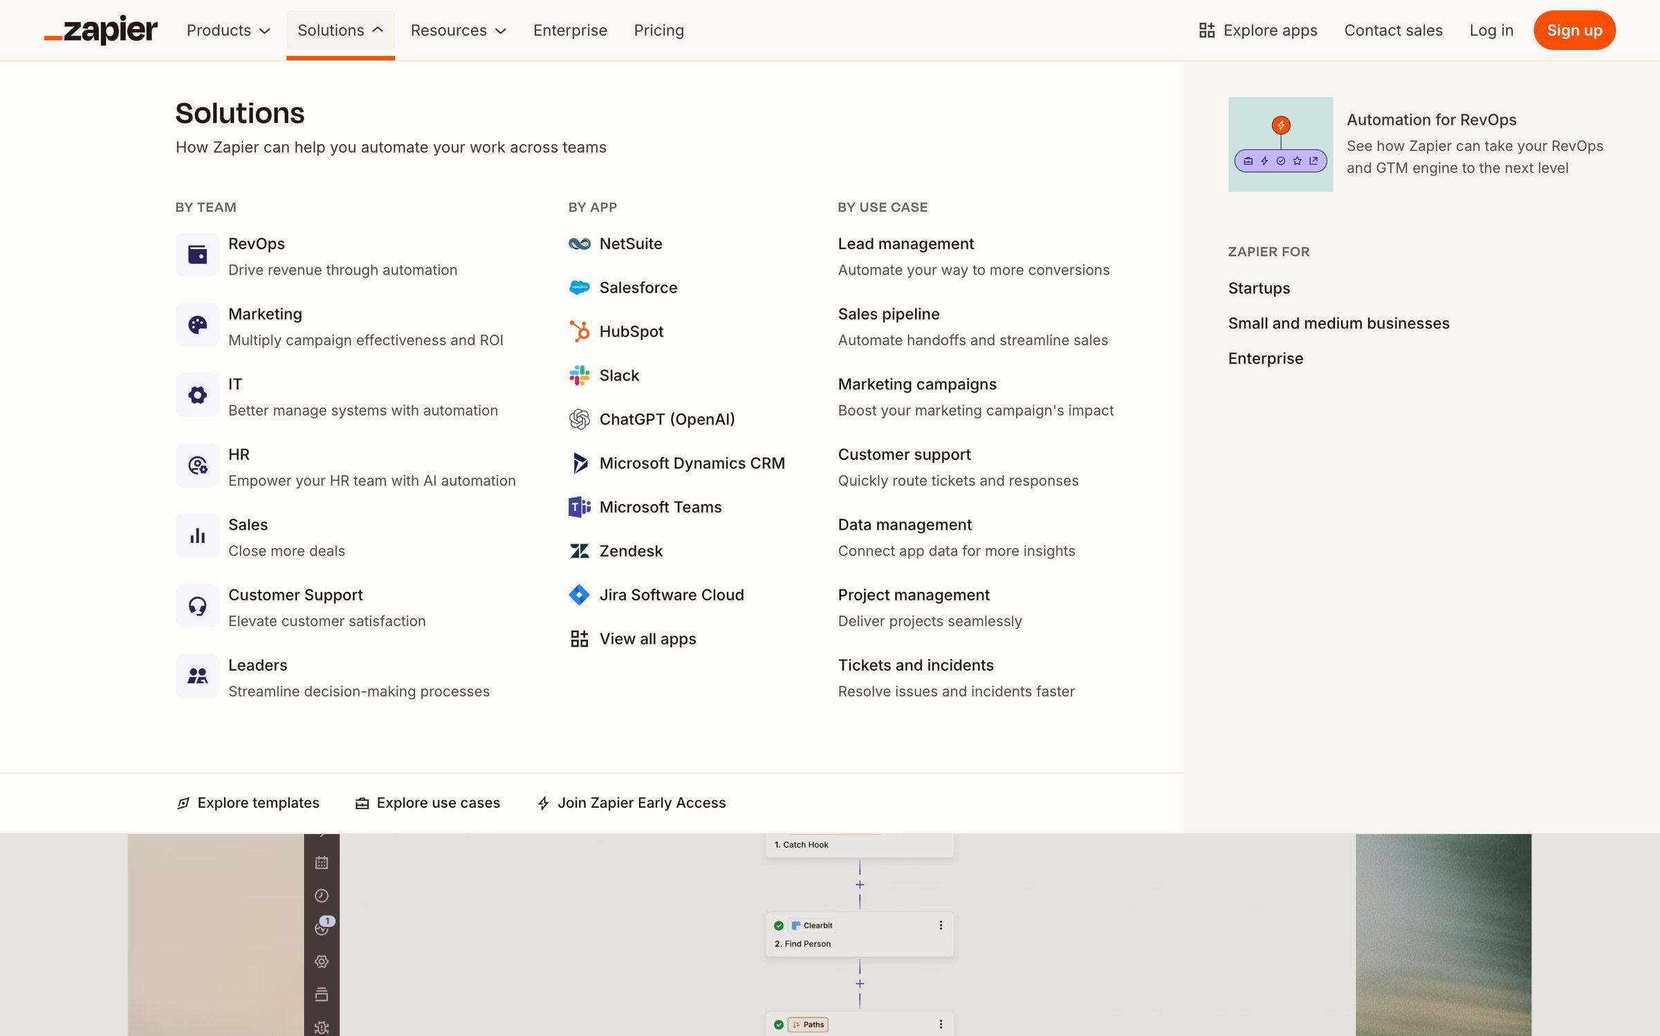This screenshot has width=1660, height=1036.
Task: Click Contact sales in header
Action: coord(1393,30)
